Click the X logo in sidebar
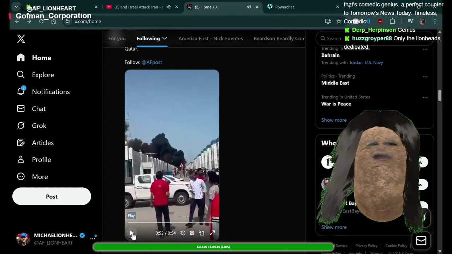The width and height of the screenshot is (452, 254). [21, 39]
